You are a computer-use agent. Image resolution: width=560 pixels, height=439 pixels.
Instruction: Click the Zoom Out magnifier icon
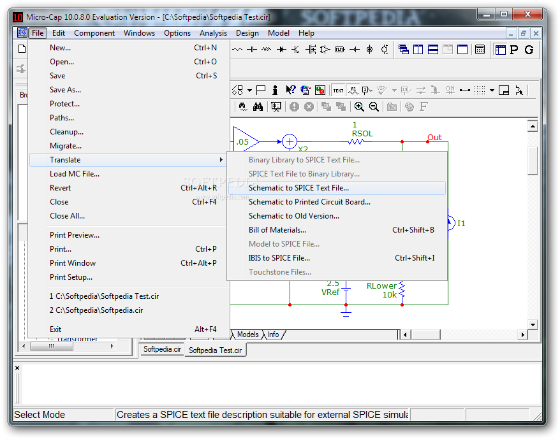pyautogui.click(x=374, y=106)
